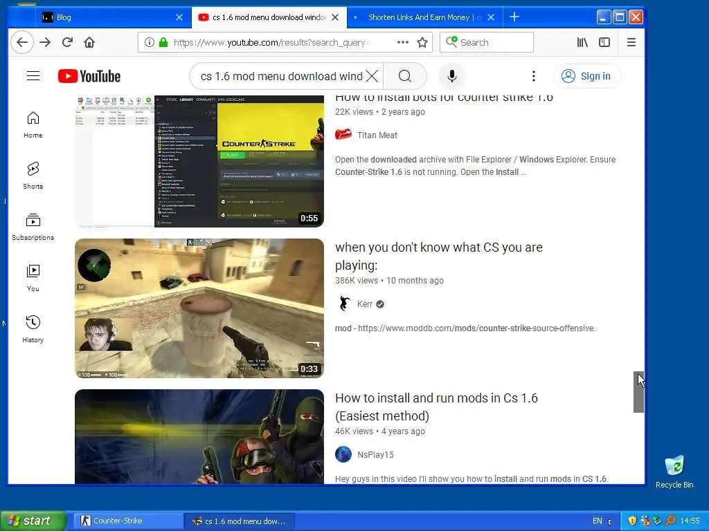Open the Windows start button
709x531 pixels.
[x=33, y=521]
